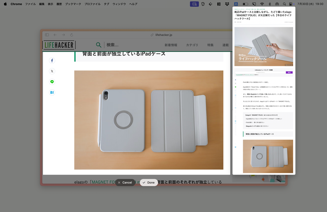Screen dimensions: 327x212
Task: Cancel the screenshot capture
Action: [125, 182]
